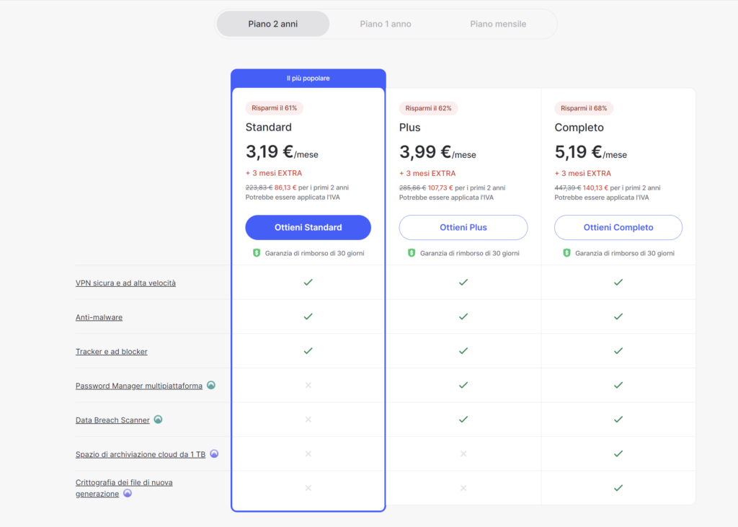Open the Data Breach Scanner link
The height and width of the screenshot is (527, 738).
point(112,420)
